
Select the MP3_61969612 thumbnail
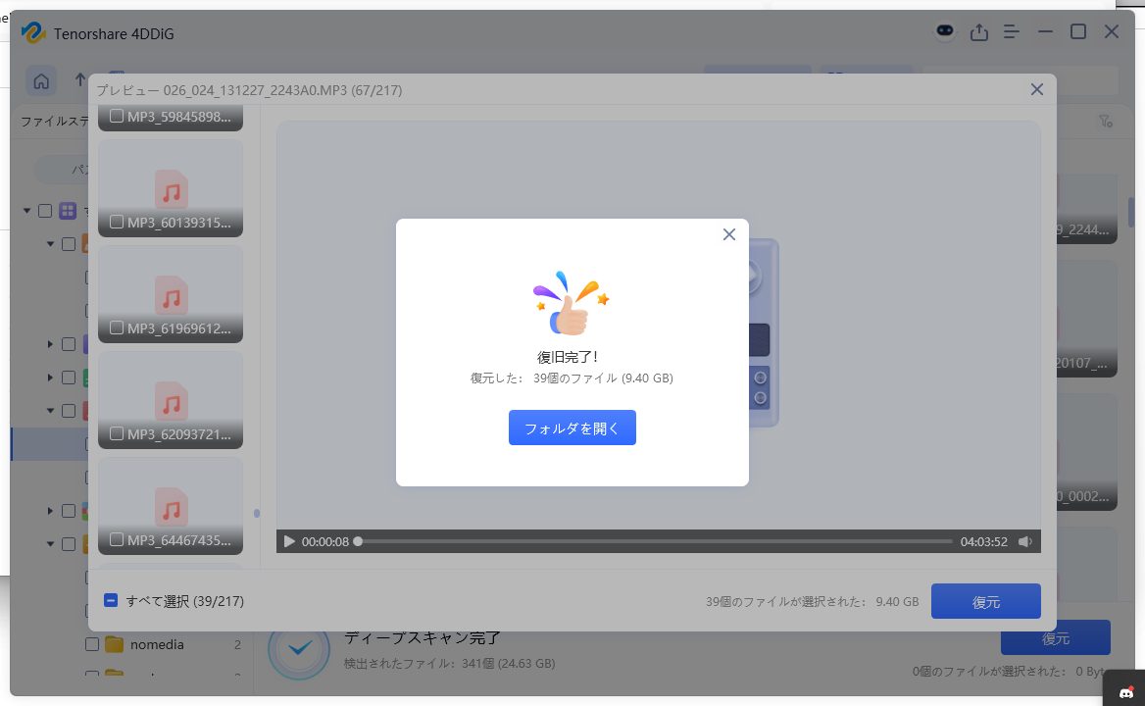point(171,293)
